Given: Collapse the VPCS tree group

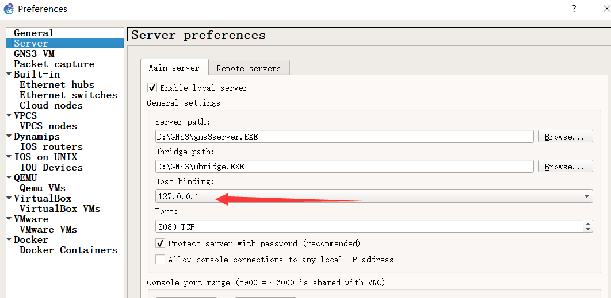Looking at the screenshot, I should 10,115.
